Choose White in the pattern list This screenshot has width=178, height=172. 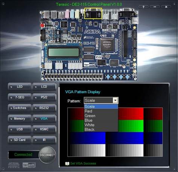101,125
